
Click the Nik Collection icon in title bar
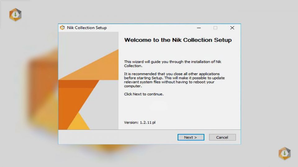coord(62,28)
